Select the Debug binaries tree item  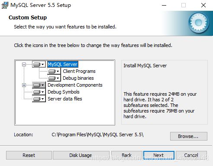(x=78, y=78)
